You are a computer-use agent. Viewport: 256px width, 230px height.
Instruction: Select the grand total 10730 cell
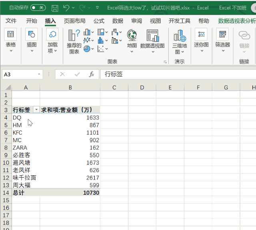pyautogui.click(x=70, y=193)
